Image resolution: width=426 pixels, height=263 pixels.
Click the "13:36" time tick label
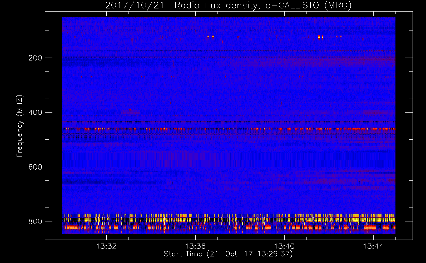click(195, 246)
